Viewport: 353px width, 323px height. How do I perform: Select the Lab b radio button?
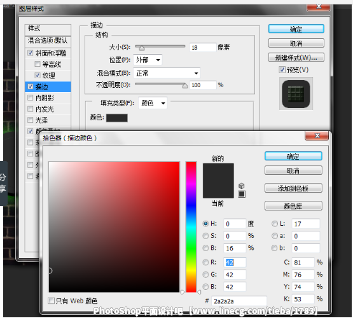pos(274,248)
